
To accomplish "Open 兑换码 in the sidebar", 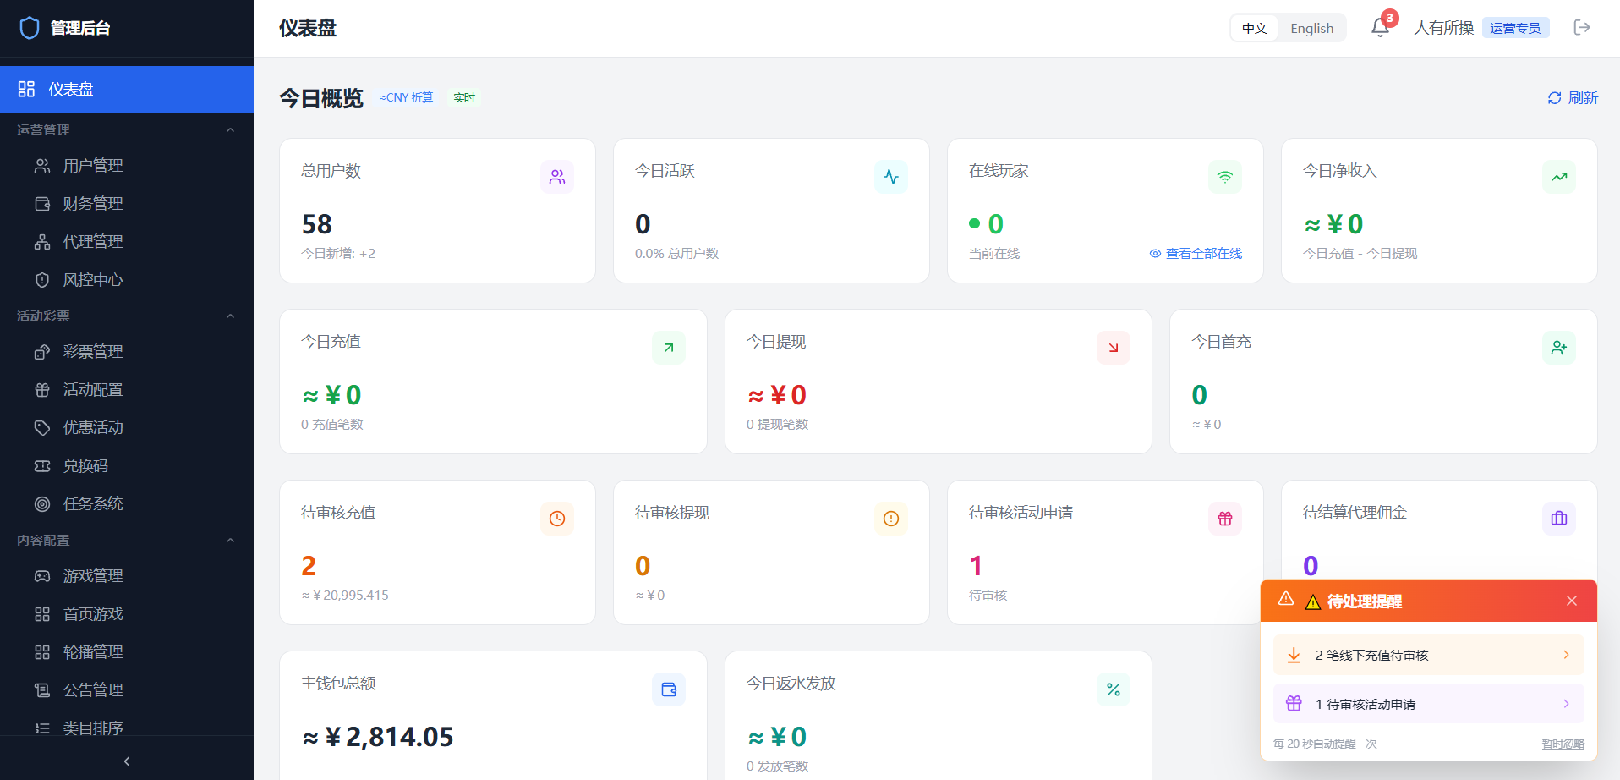I will click(127, 466).
